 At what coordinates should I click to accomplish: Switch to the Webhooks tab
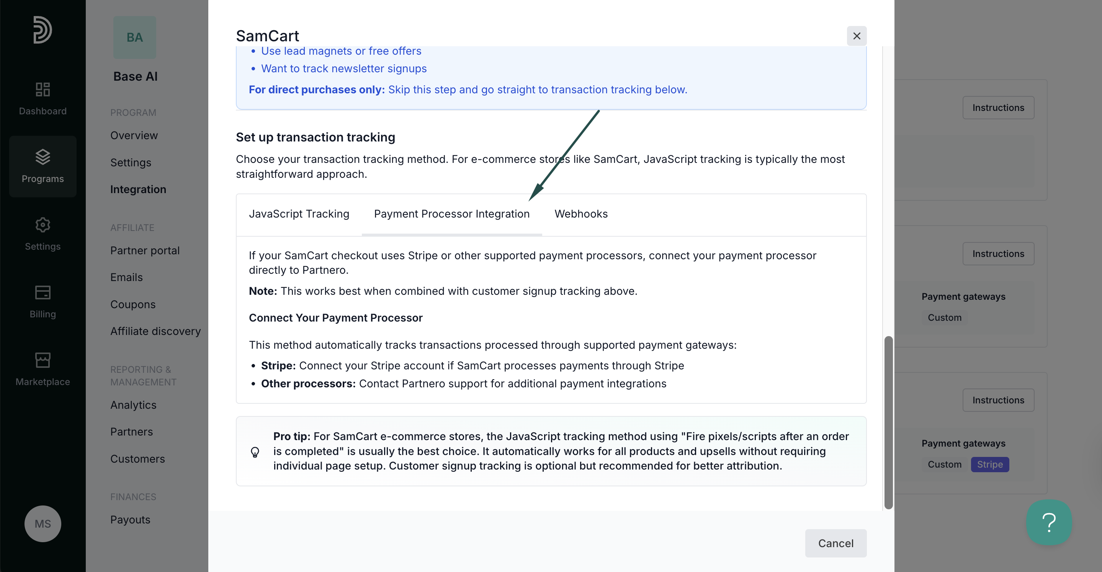581,214
